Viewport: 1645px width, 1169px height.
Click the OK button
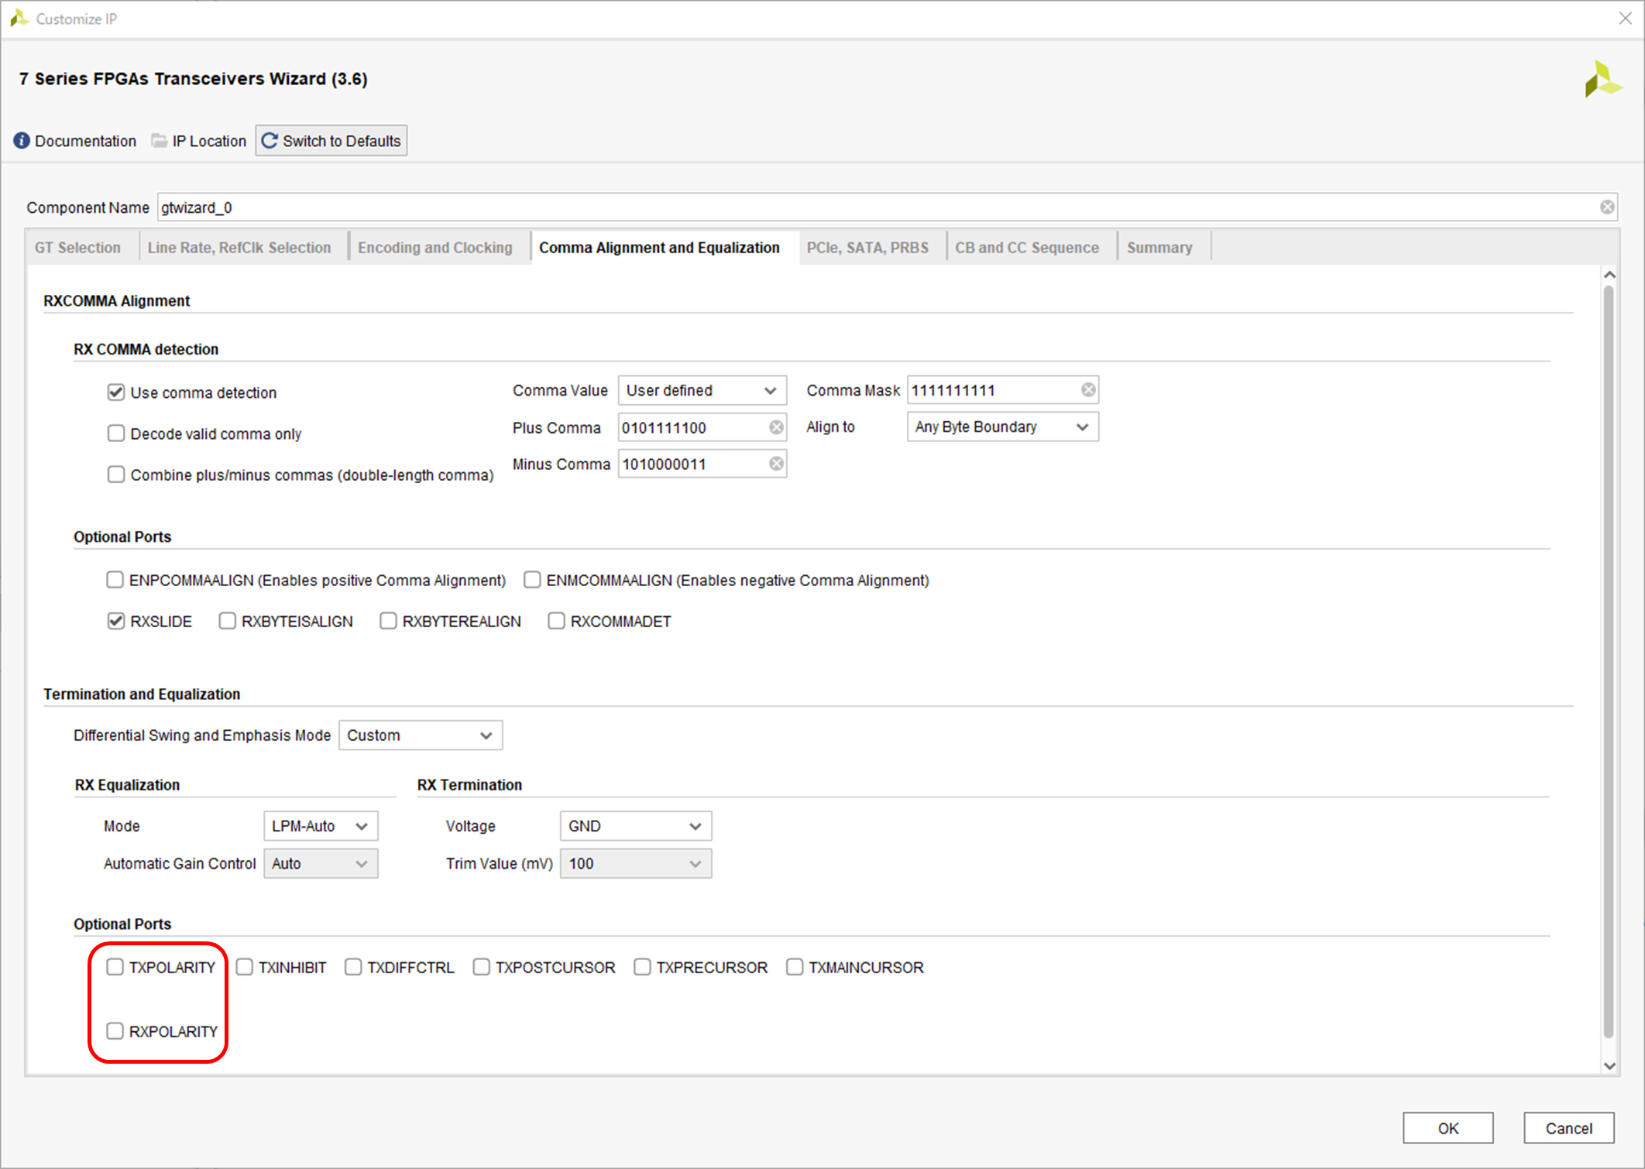[x=1448, y=1128]
